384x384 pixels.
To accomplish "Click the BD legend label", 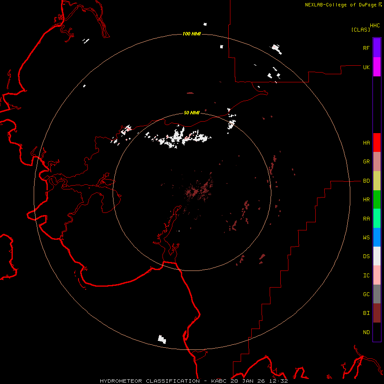I will [x=366, y=181].
